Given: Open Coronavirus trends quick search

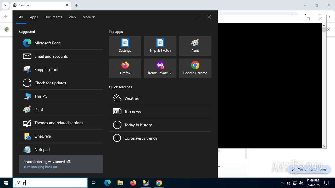Looking at the screenshot, I should (160, 138).
